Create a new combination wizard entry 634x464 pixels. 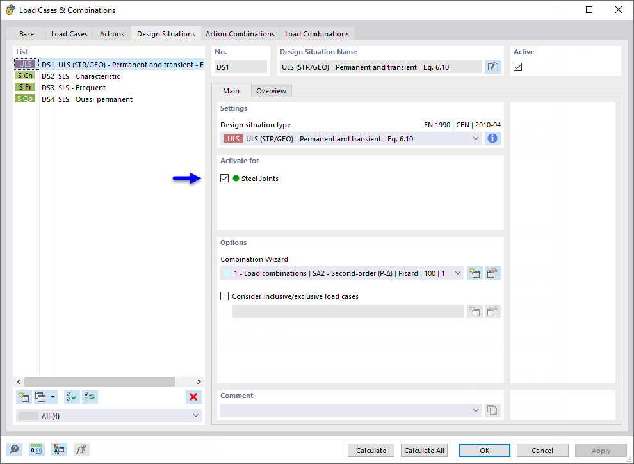(x=475, y=273)
